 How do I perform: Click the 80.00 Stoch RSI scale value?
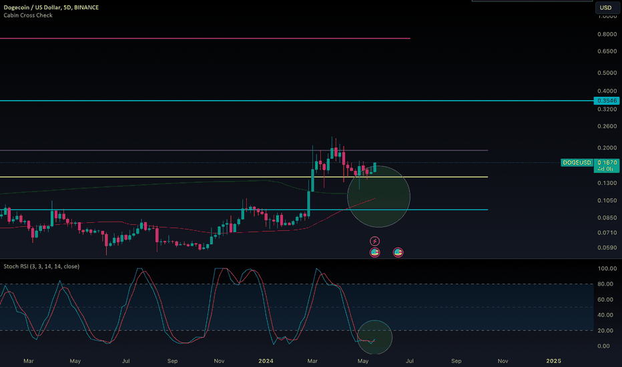pos(605,284)
